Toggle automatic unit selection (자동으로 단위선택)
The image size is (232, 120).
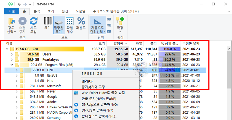click(x=98, y=25)
